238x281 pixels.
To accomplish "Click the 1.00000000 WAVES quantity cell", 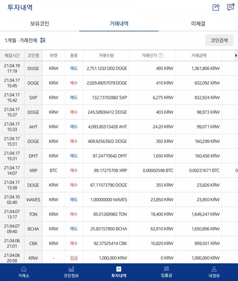I will pyautogui.click(x=106, y=200).
